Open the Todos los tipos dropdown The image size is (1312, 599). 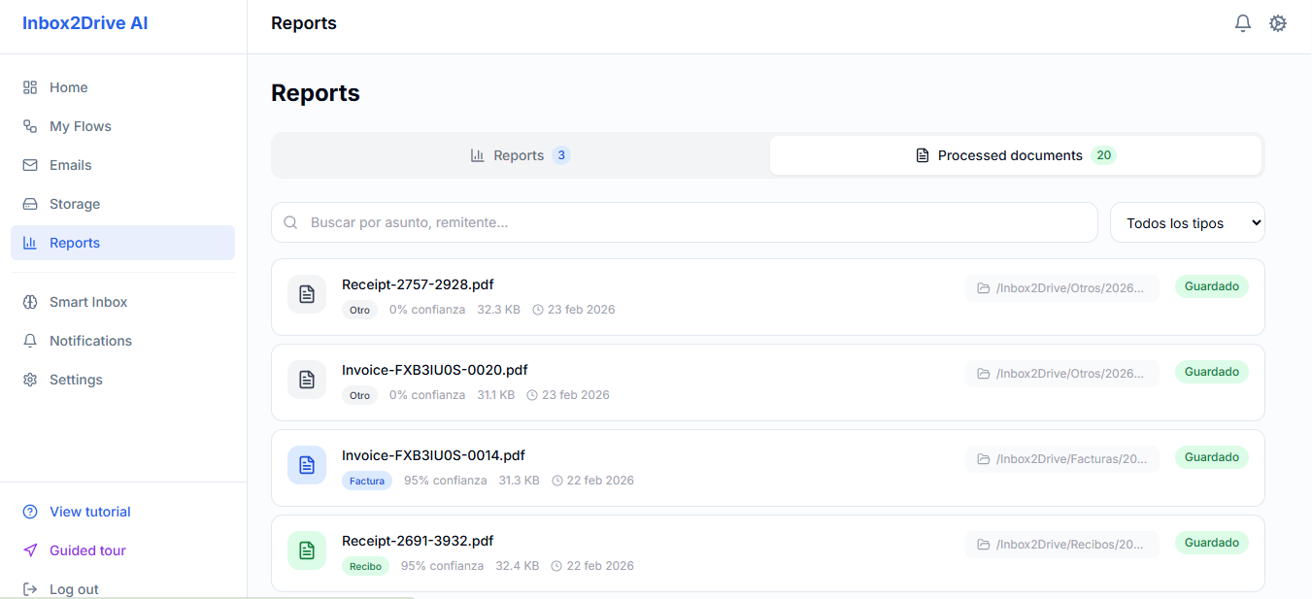click(x=1187, y=222)
